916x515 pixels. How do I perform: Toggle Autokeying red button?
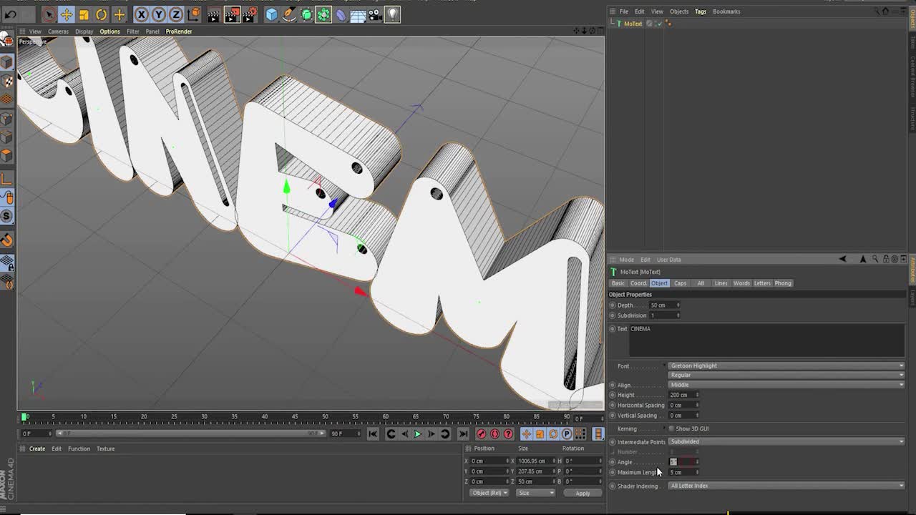(494, 434)
